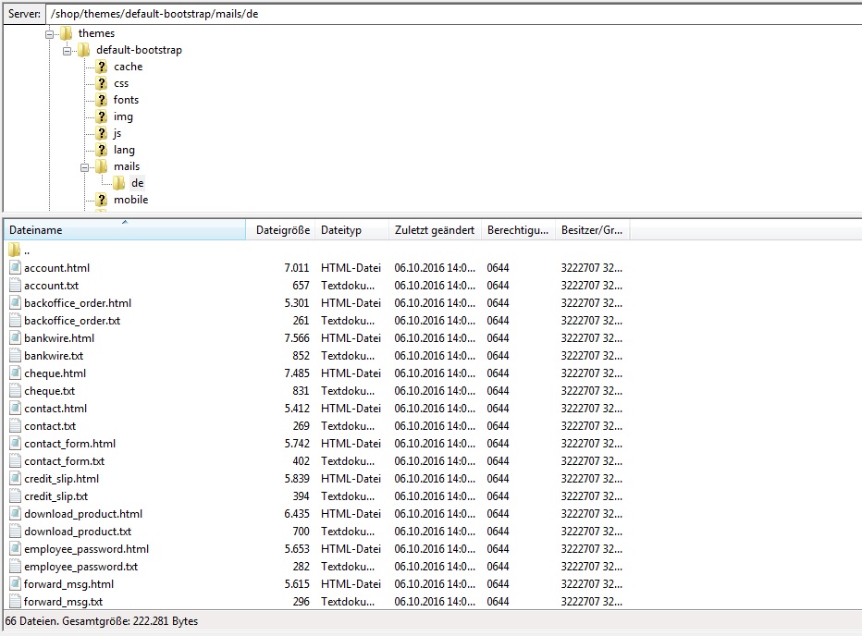This screenshot has height=636, width=862.
Task: Click the status bar file count text
Action: coord(101,621)
